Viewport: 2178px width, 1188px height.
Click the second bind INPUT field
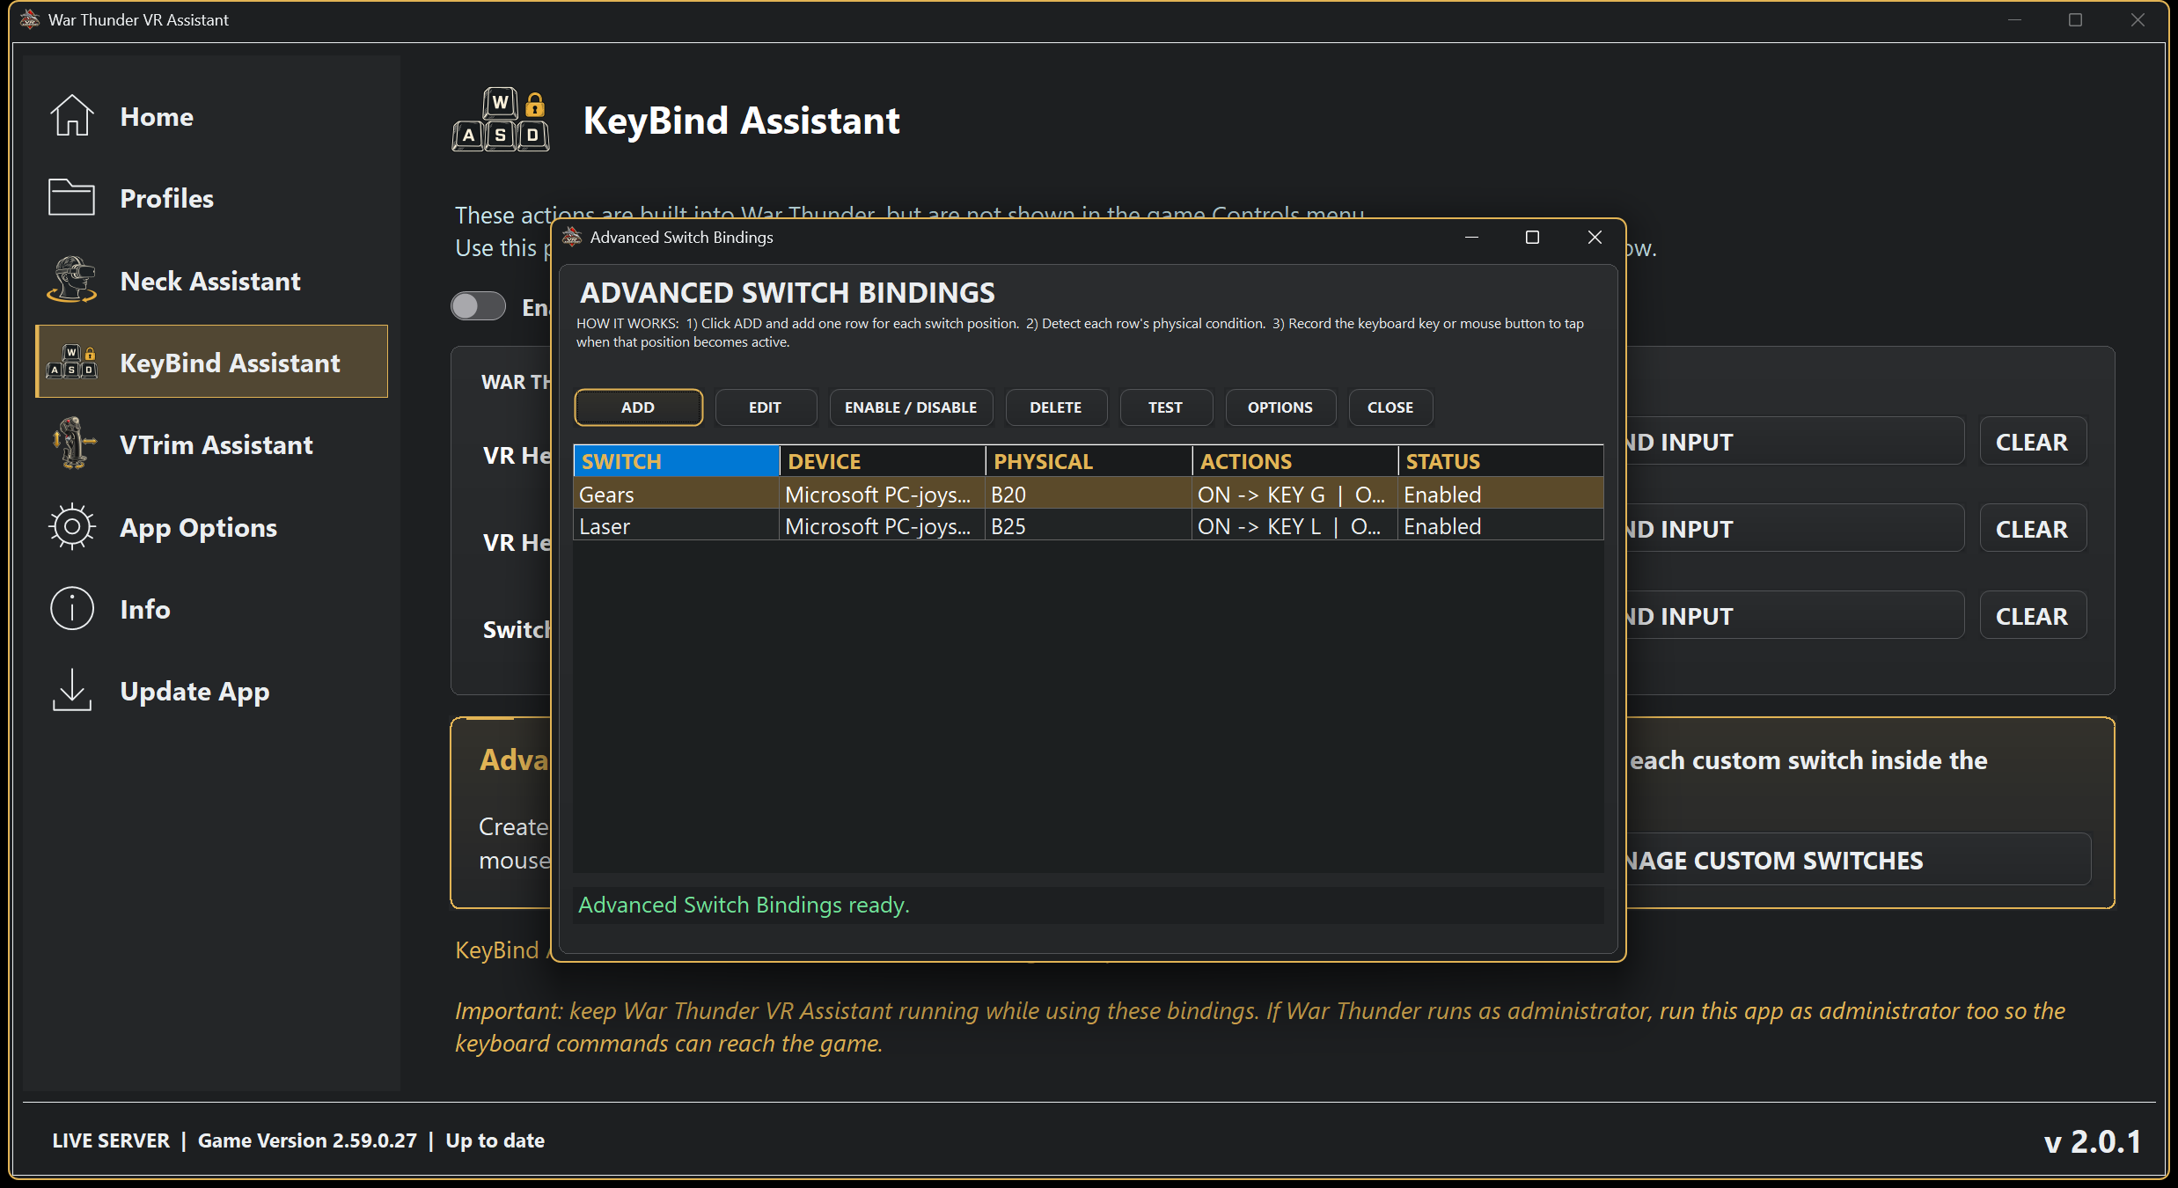(x=1795, y=528)
